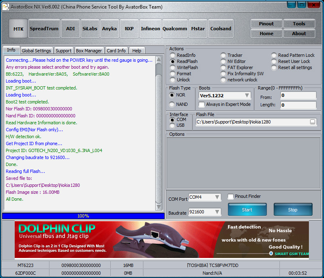This screenshot has height=278, width=324.
Task: Choose NOR flash type
Action: tap(177, 95)
